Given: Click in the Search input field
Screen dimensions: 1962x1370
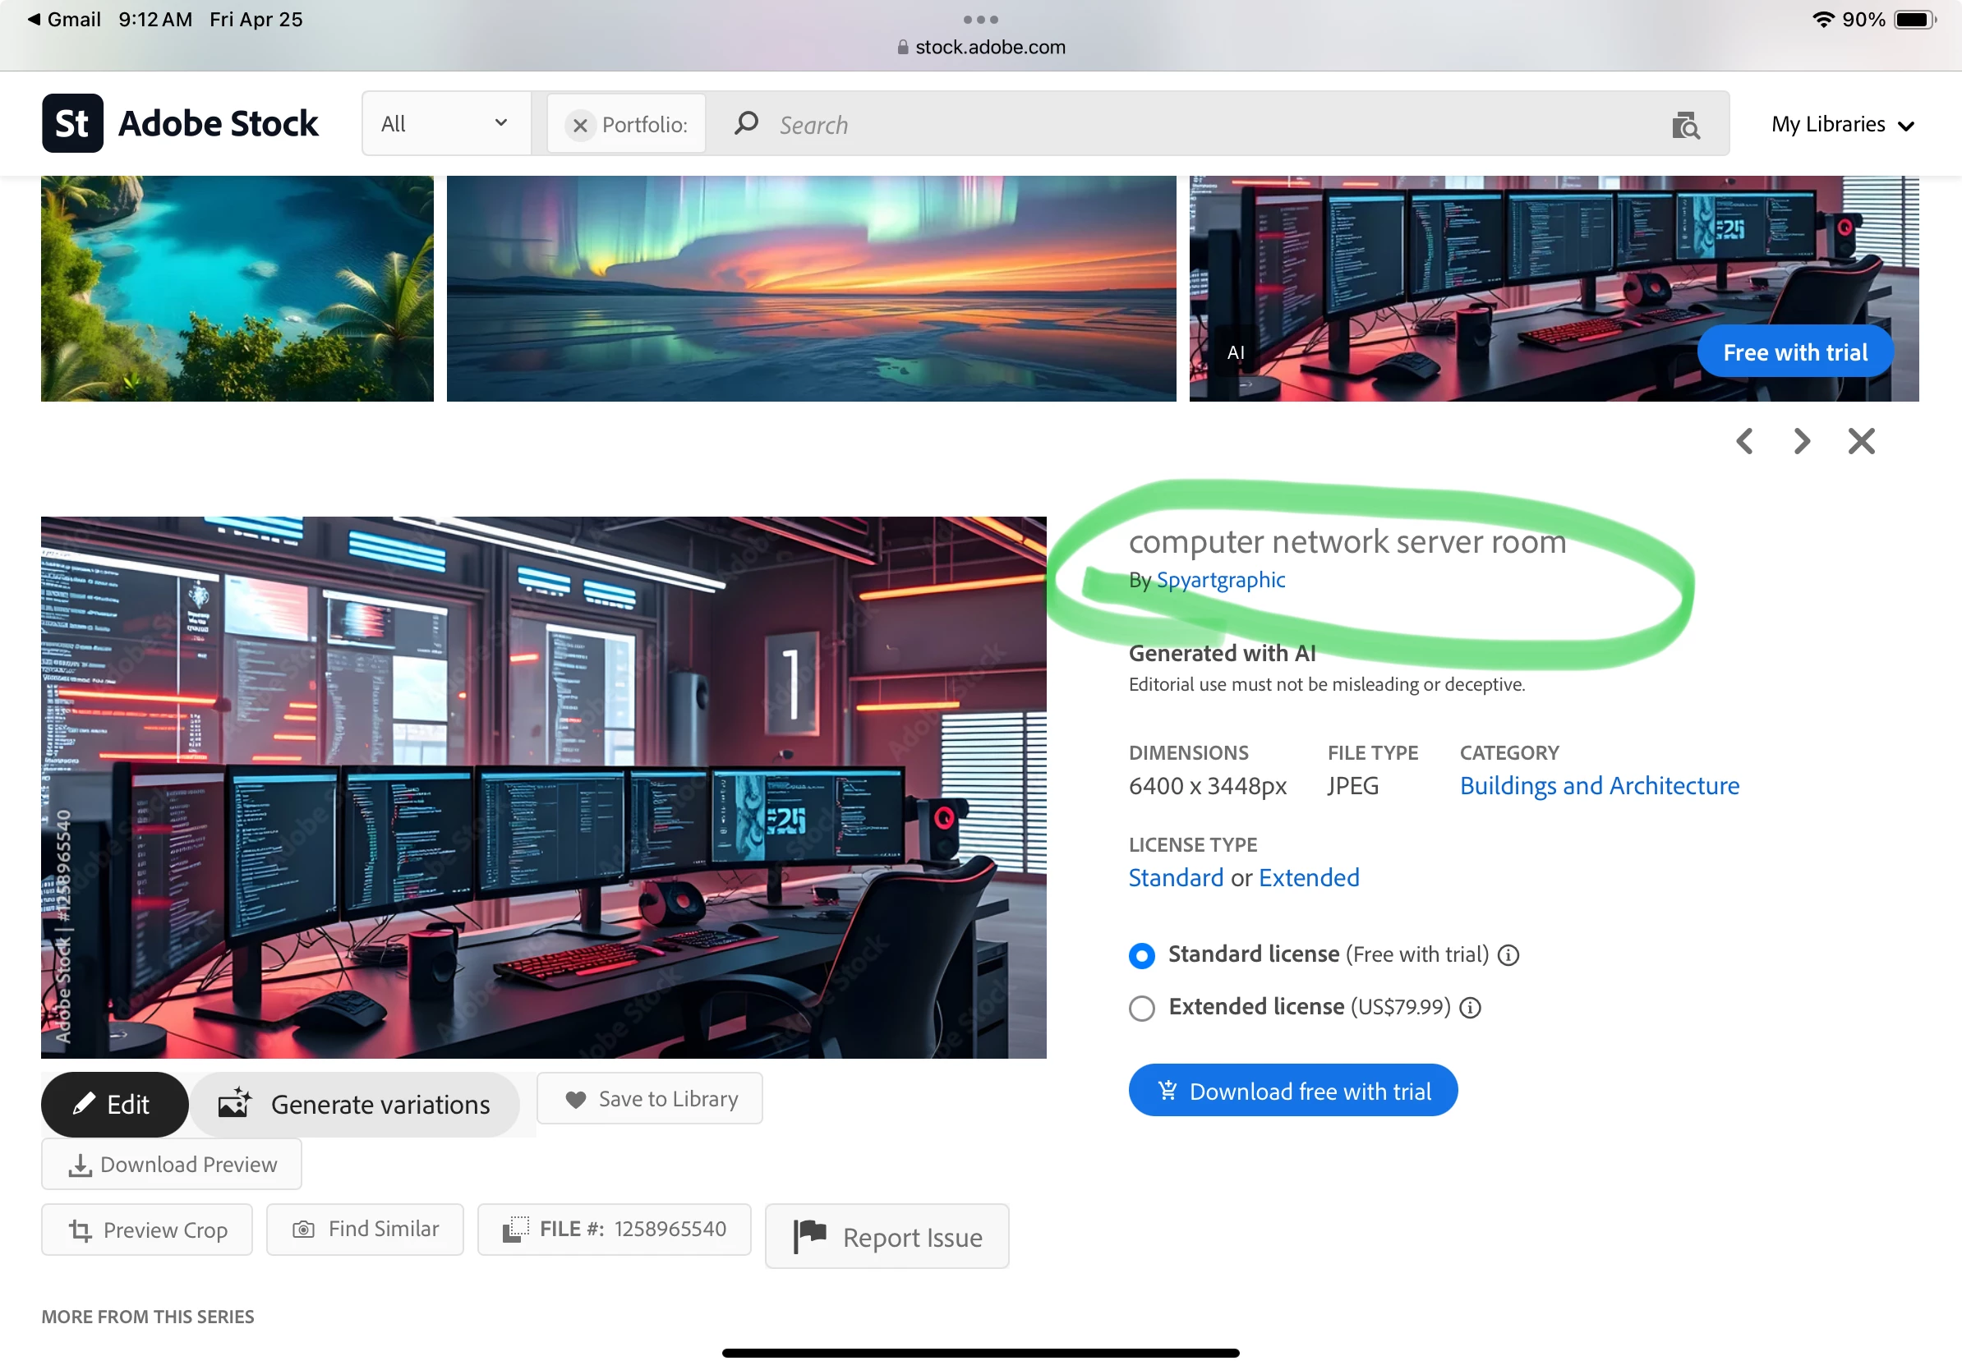Looking at the screenshot, I should (x=1196, y=126).
